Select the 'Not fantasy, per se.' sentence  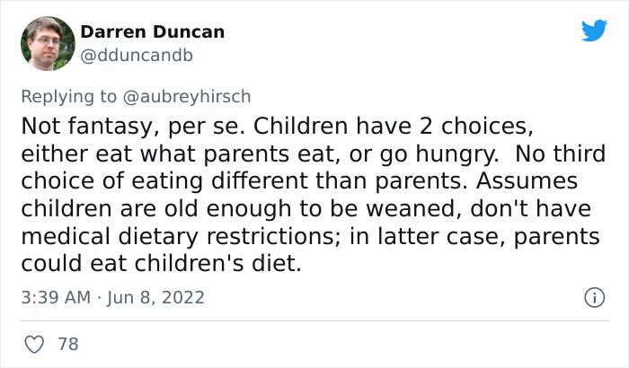pos(133,126)
